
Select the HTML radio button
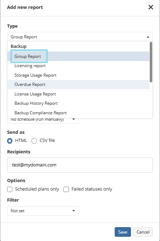[x=10, y=141]
